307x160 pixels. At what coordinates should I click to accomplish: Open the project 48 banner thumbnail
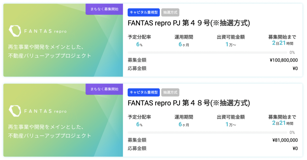[x=63, y=120]
